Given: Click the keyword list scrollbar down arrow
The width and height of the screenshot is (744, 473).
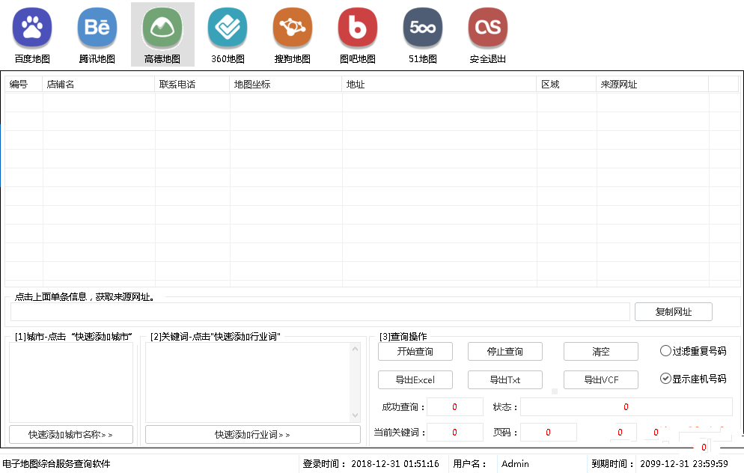Looking at the screenshot, I should [x=355, y=415].
